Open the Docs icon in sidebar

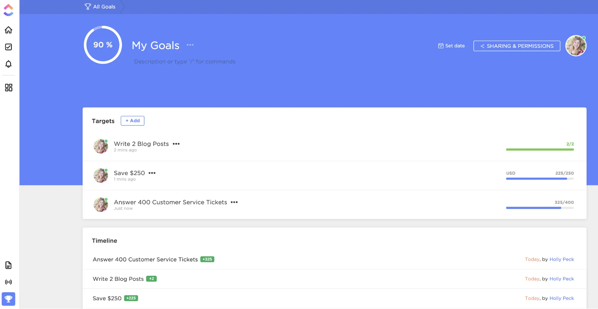[x=8, y=265]
